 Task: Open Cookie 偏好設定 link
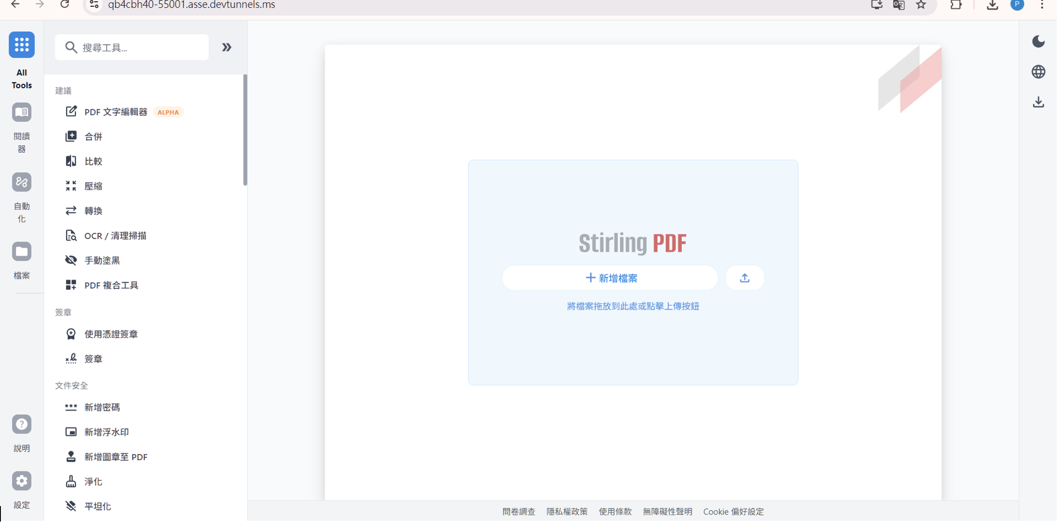point(734,512)
